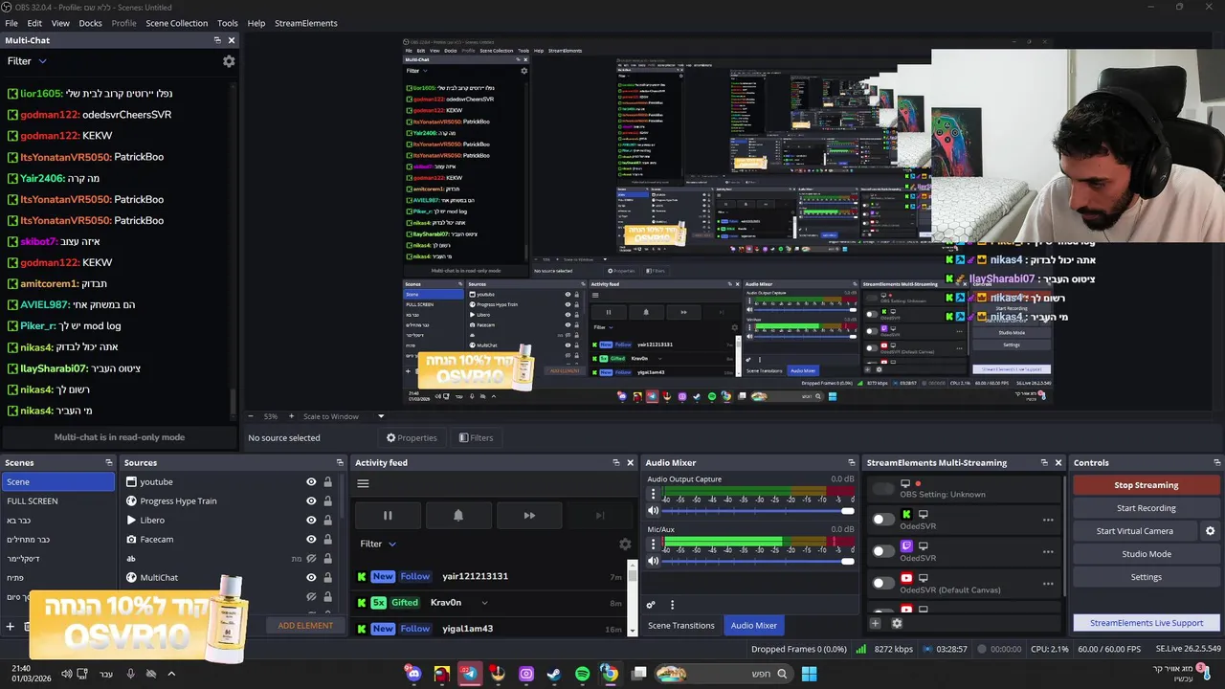This screenshot has width=1225, height=689.
Task: Enable Studio Mode
Action: pyautogui.click(x=1147, y=554)
